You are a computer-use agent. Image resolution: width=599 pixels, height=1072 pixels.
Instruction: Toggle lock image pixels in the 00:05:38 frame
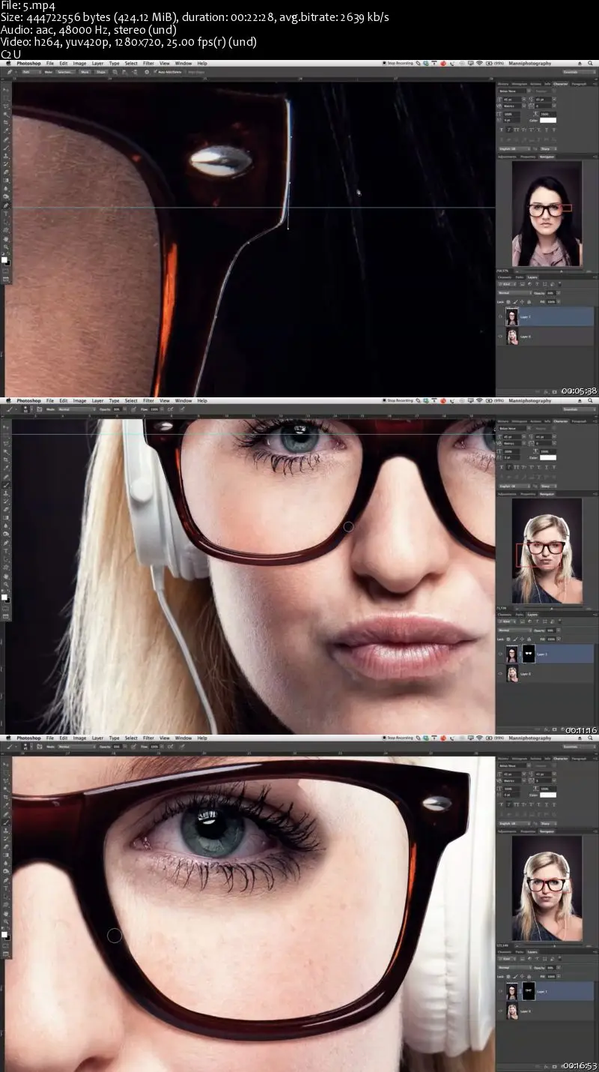click(x=515, y=301)
